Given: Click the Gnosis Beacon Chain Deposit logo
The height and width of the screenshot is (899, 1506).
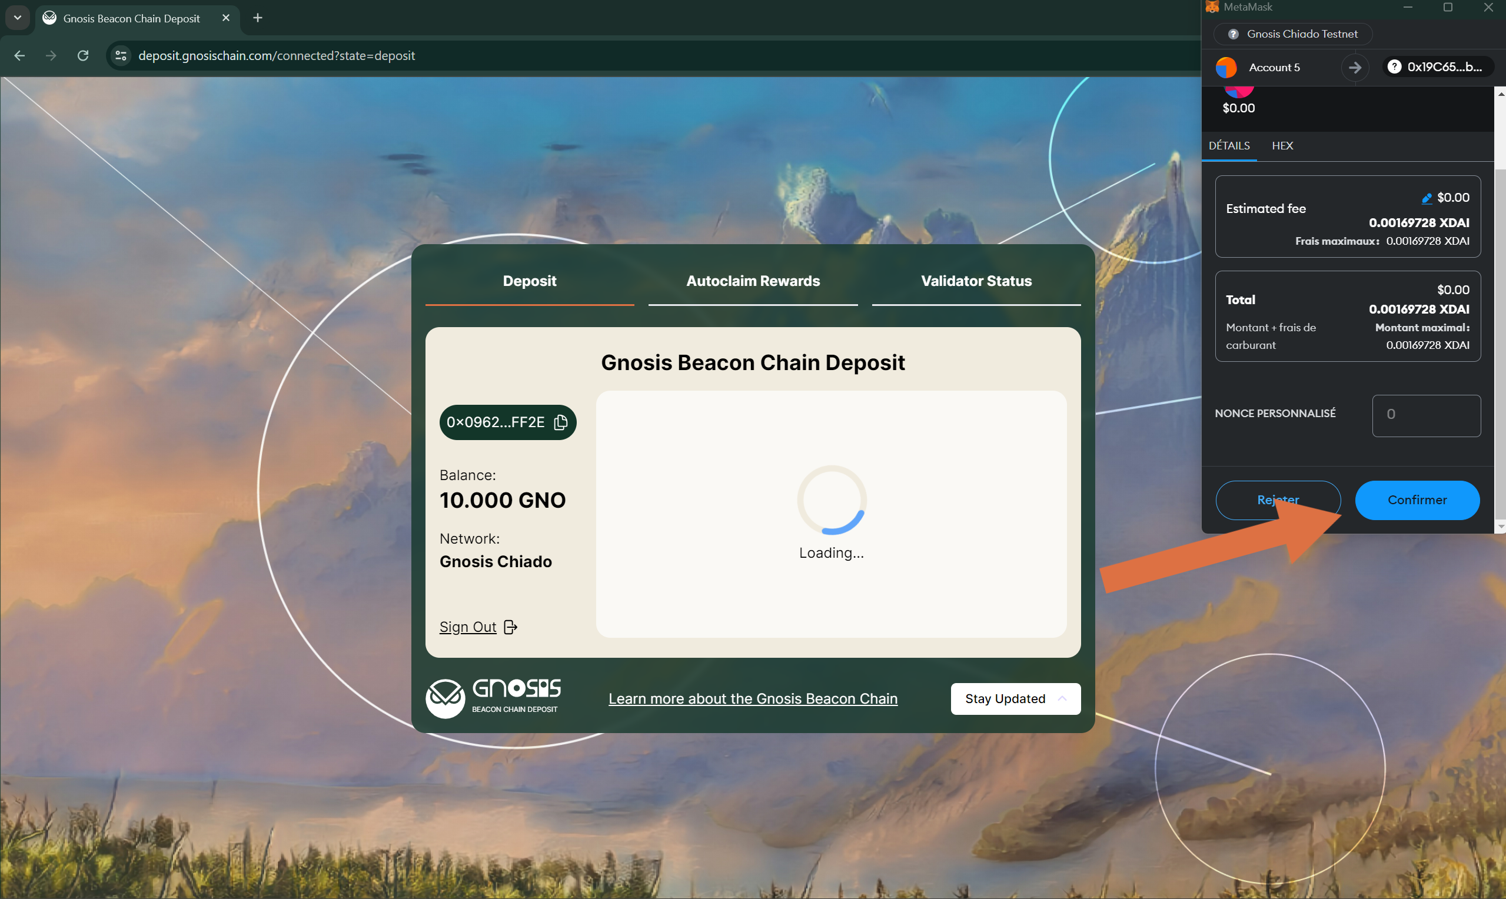Looking at the screenshot, I should (493, 698).
